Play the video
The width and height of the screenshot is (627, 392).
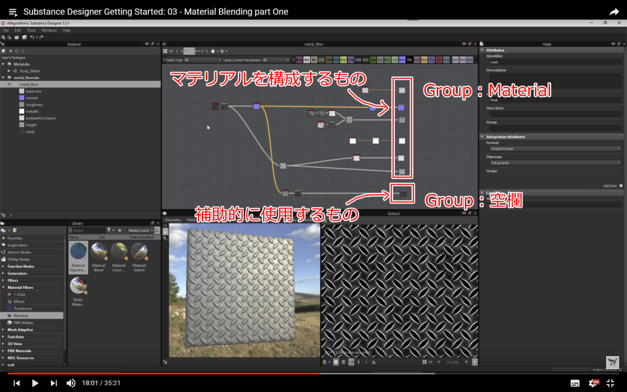[35, 384]
